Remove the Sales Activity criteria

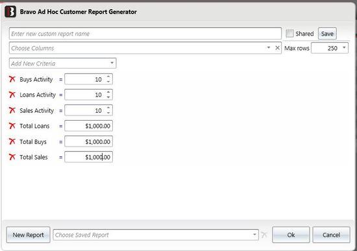12,110
